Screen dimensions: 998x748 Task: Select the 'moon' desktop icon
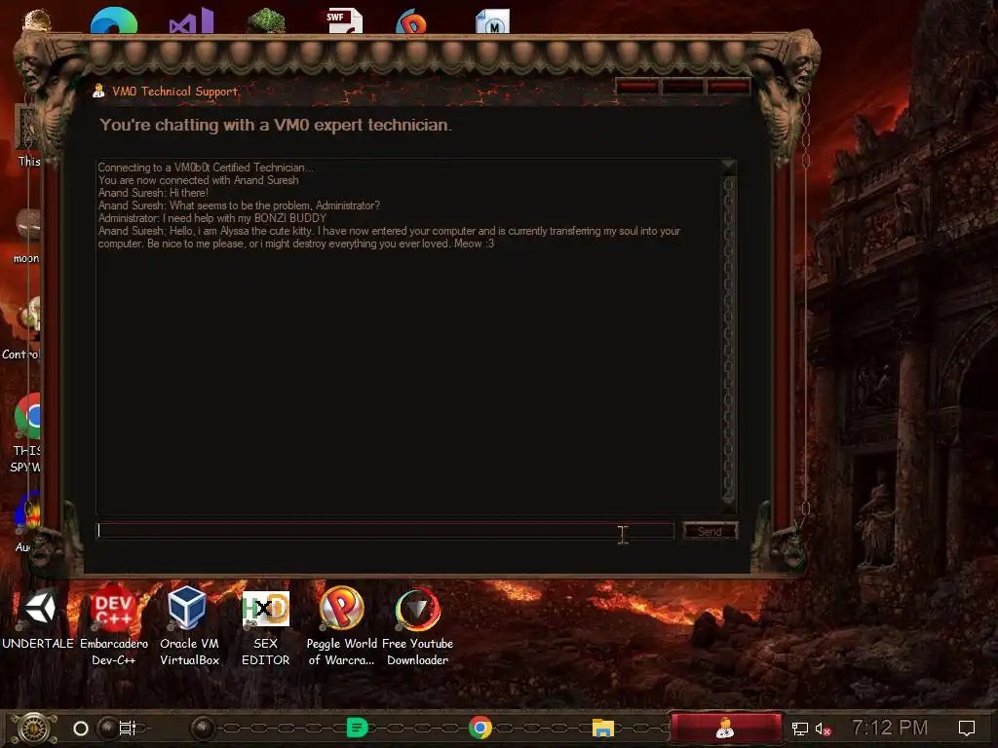(26, 236)
